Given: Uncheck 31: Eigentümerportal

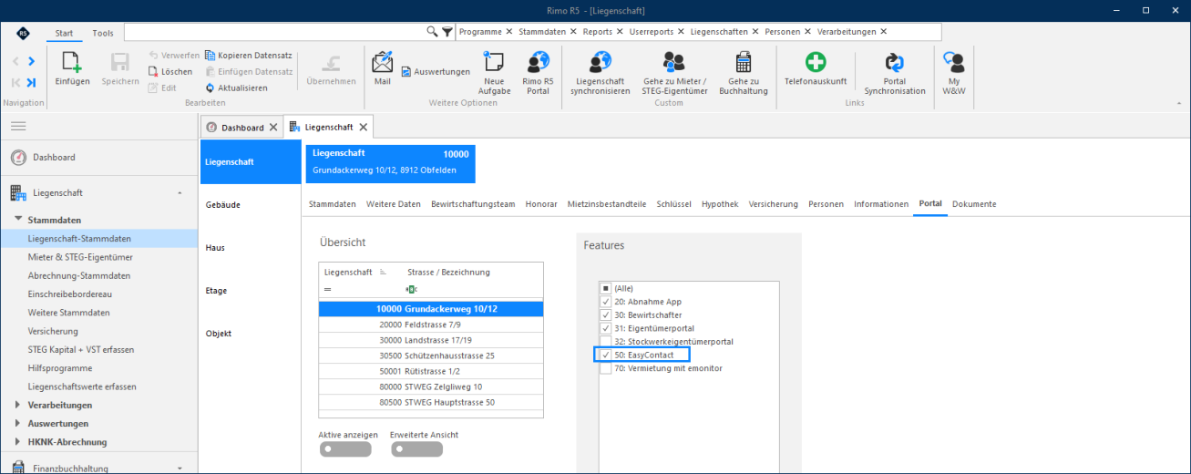Looking at the screenshot, I should (606, 328).
